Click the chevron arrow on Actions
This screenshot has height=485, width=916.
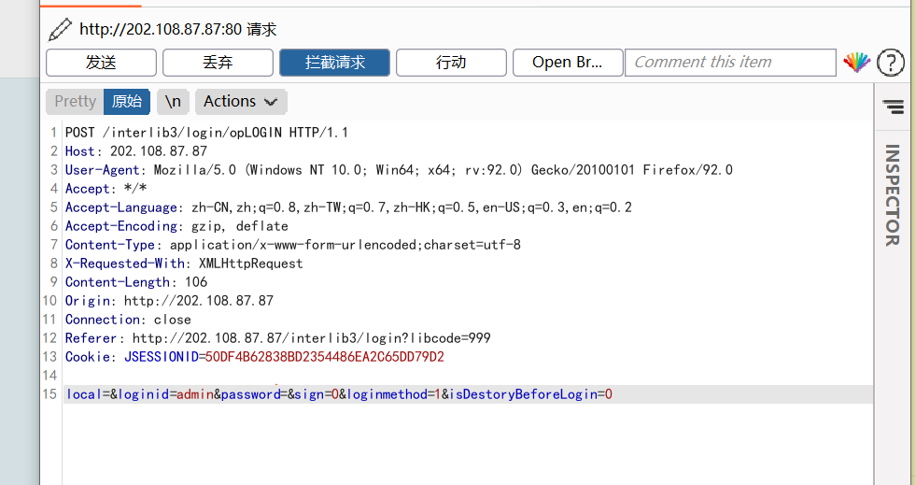point(271,102)
